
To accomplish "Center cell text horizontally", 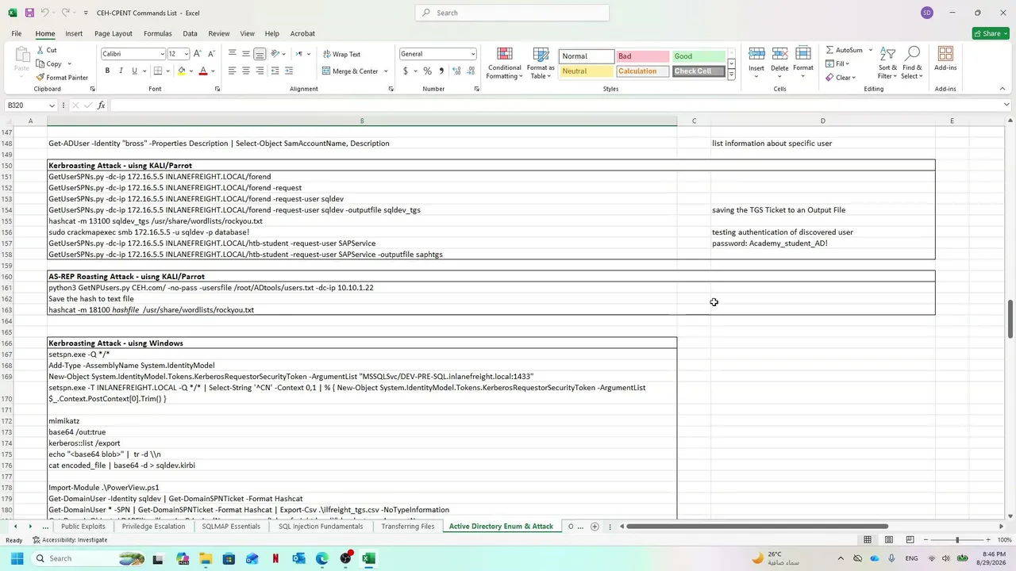I will point(246,71).
